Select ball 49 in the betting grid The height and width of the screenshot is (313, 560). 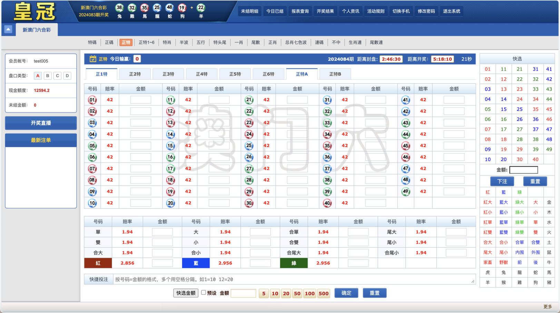click(406, 191)
